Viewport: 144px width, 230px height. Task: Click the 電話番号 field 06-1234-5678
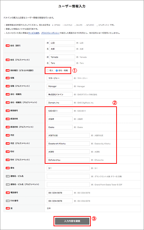[x=60, y=193]
